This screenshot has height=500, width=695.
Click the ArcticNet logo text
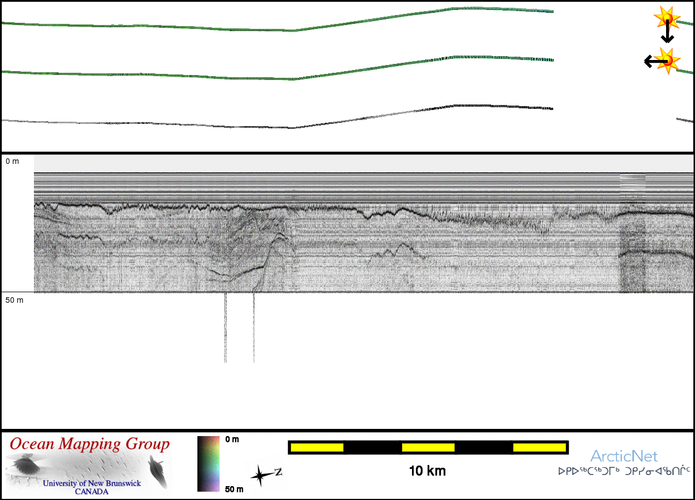pos(624,457)
